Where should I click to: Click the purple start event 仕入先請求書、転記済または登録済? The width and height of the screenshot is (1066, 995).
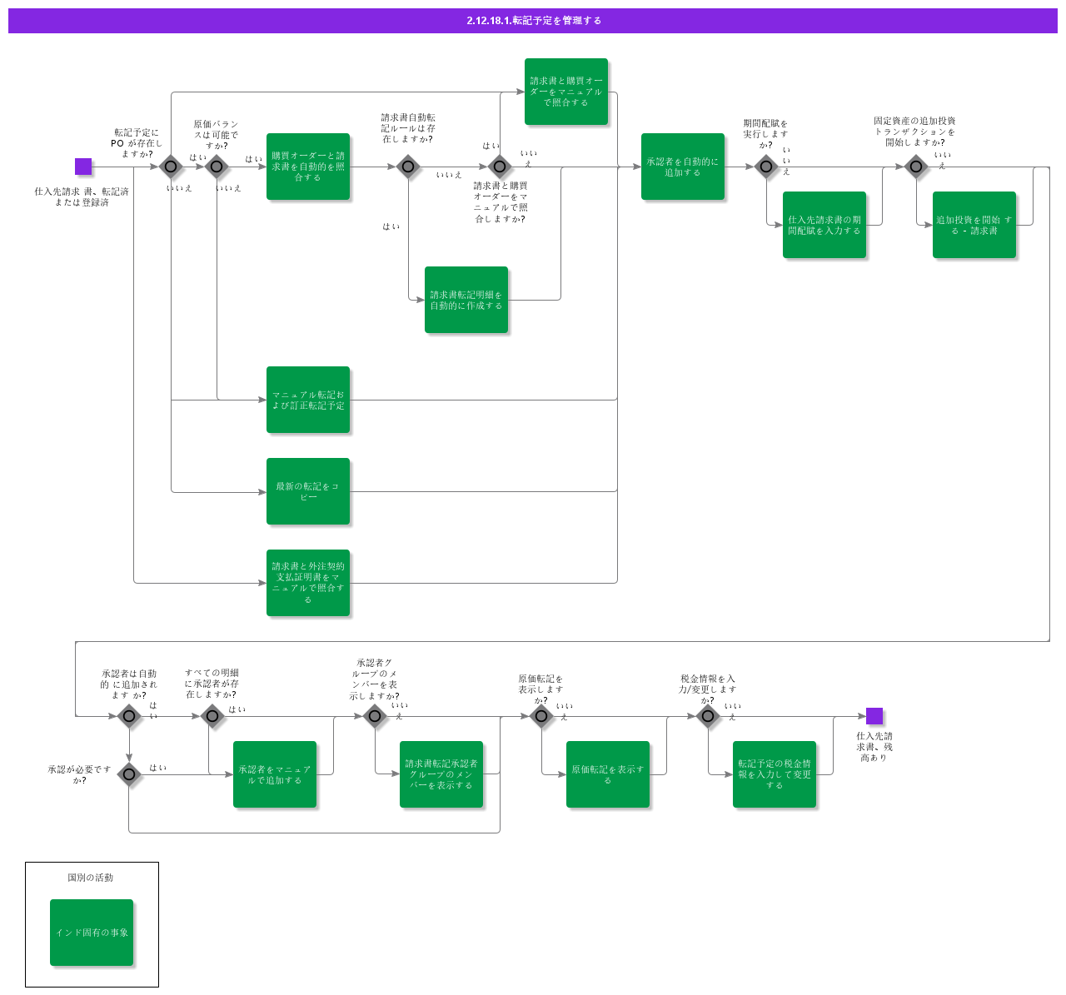pos(83,167)
